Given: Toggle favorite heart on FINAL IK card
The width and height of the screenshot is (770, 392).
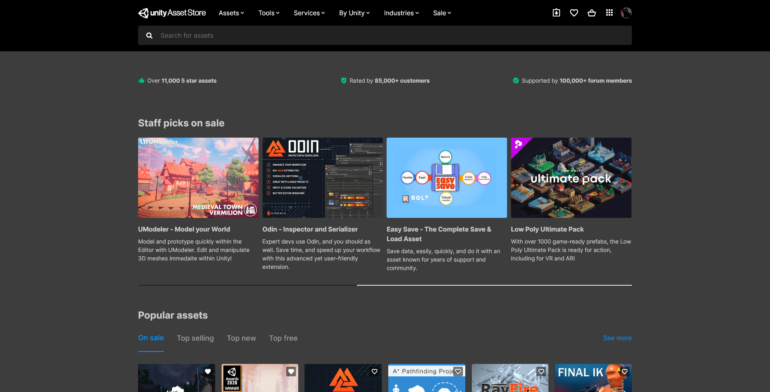Looking at the screenshot, I should [x=624, y=372].
